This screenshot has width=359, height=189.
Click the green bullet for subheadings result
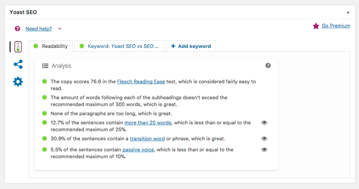pyautogui.click(x=44, y=97)
